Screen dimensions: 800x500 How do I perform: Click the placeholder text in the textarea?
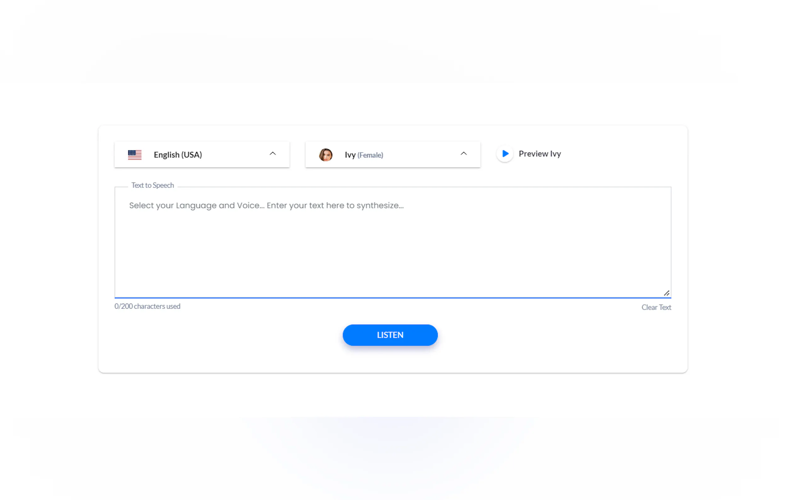coord(266,205)
